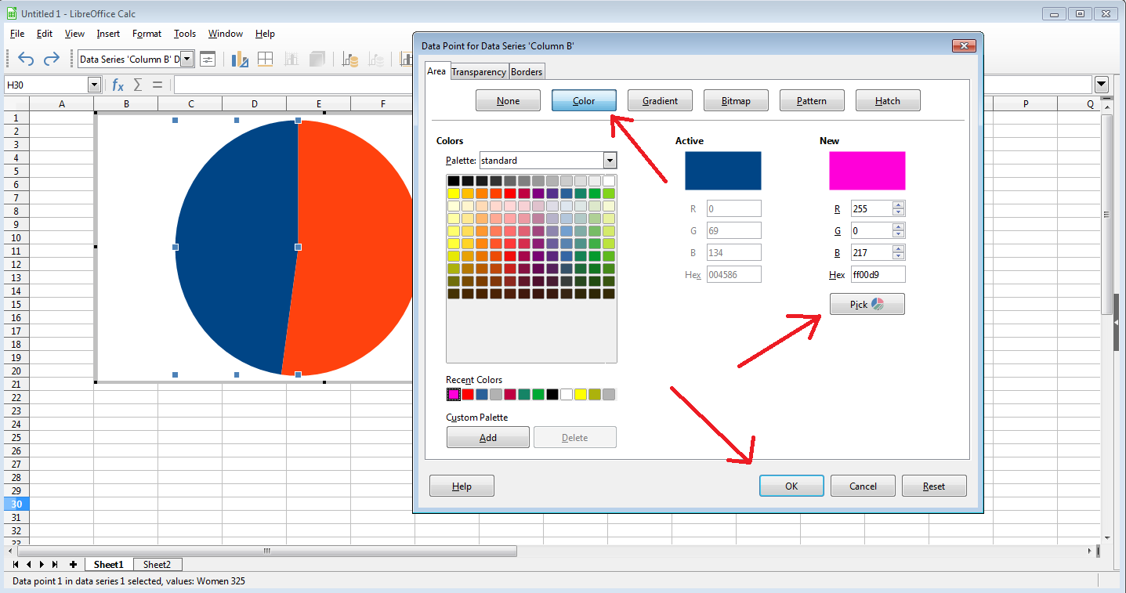Click the New color Hex field ff00d9
1126x593 pixels.
(878, 274)
